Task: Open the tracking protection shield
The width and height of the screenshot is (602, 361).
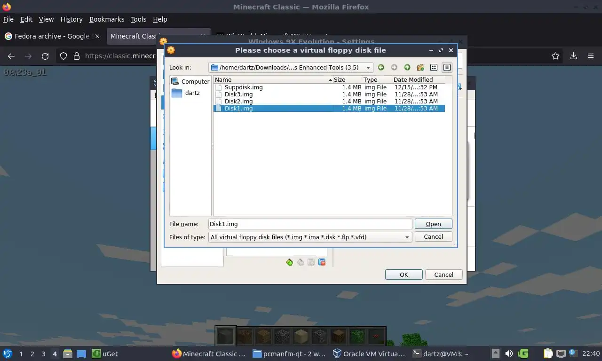Action: click(x=63, y=56)
